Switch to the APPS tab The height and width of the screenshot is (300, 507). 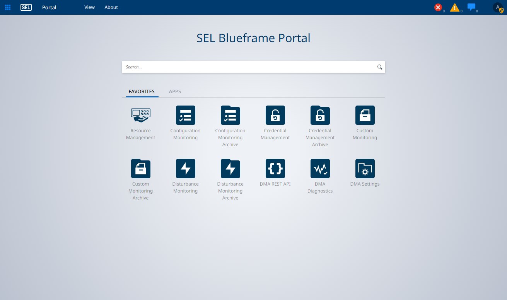tap(175, 92)
